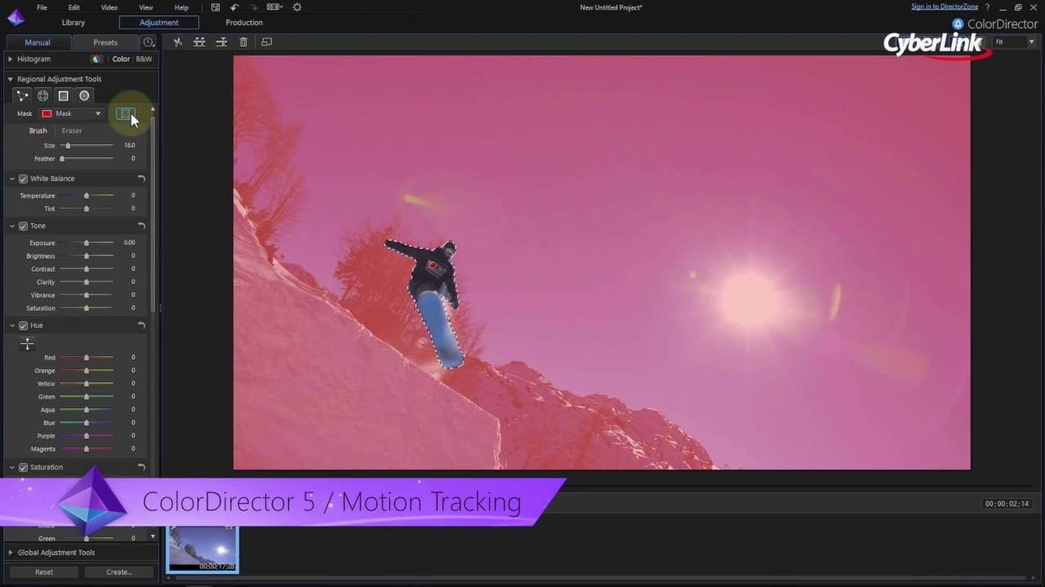Open the Video menu
Screen dimensions: 1045x587
pyautogui.click(x=109, y=7)
